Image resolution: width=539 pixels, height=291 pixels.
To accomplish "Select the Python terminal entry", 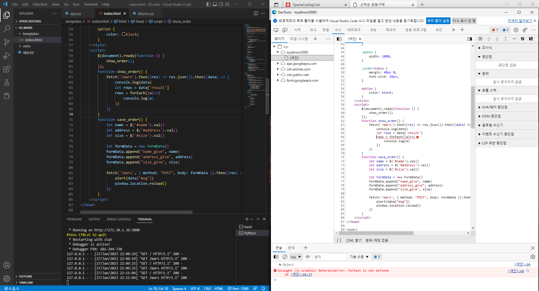I will click(253, 233).
